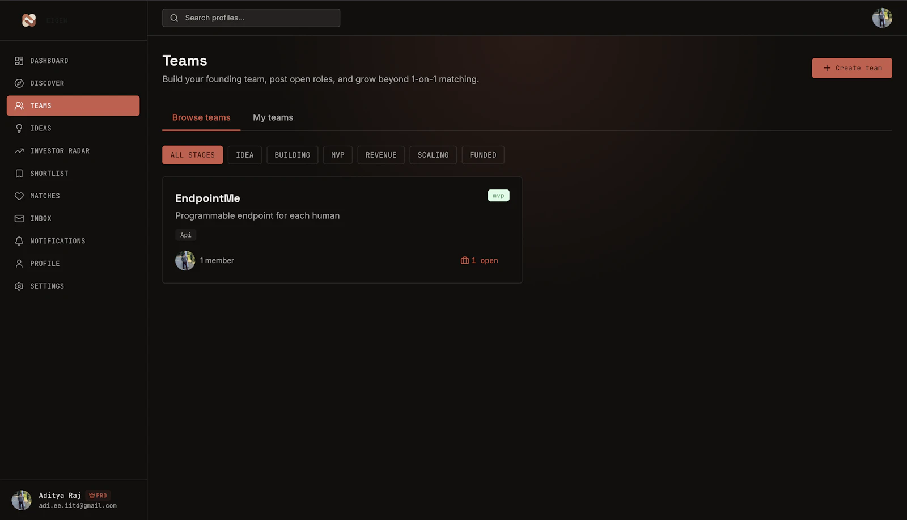This screenshot has height=520, width=907.
Task: Click the Shortlist bookmark icon
Action: coord(19,174)
